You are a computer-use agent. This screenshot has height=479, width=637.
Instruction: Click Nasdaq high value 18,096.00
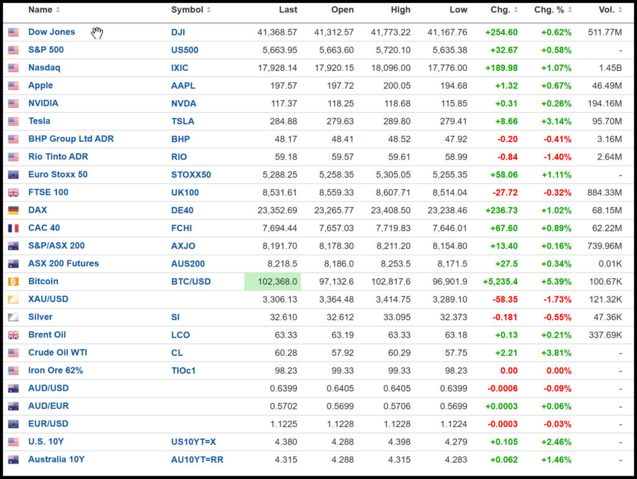click(x=391, y=68)
